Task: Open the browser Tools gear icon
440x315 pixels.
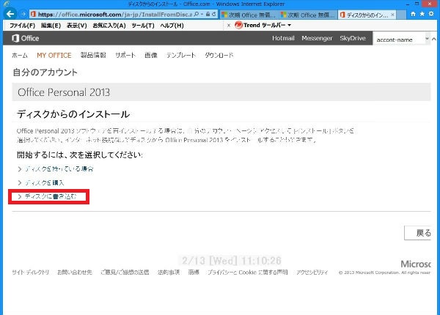Action: (431, 14)
